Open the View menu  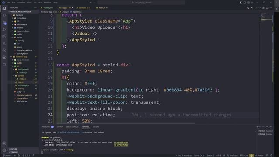point(29,3)
